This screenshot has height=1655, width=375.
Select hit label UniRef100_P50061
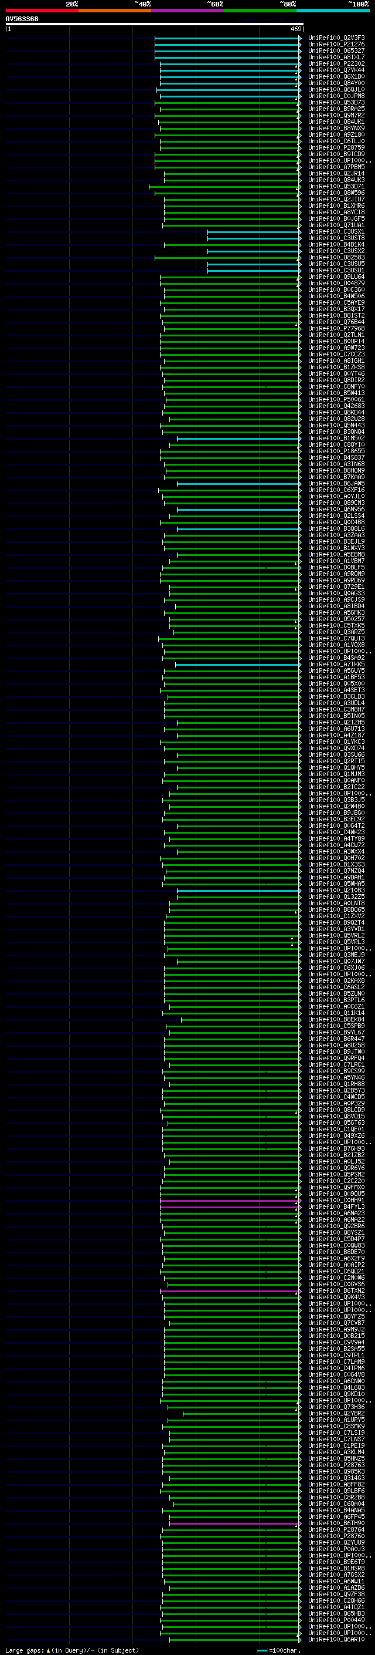click(336, 400)
